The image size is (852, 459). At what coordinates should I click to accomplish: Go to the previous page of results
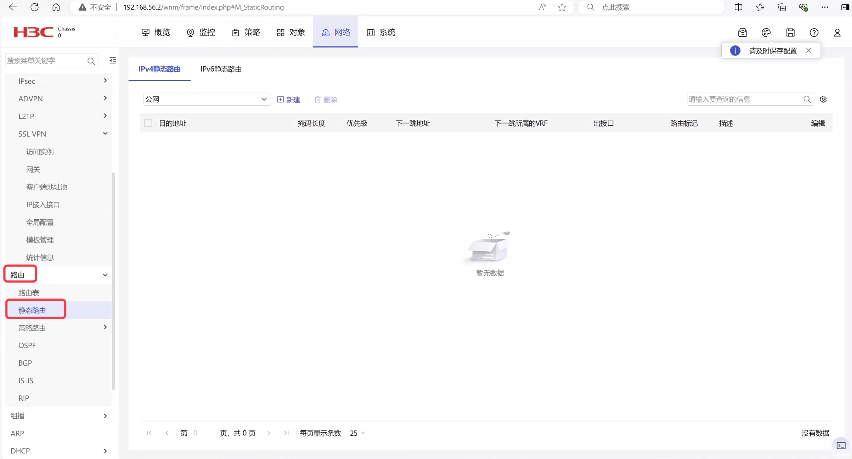pyautogui.click(x=167, y=433)
